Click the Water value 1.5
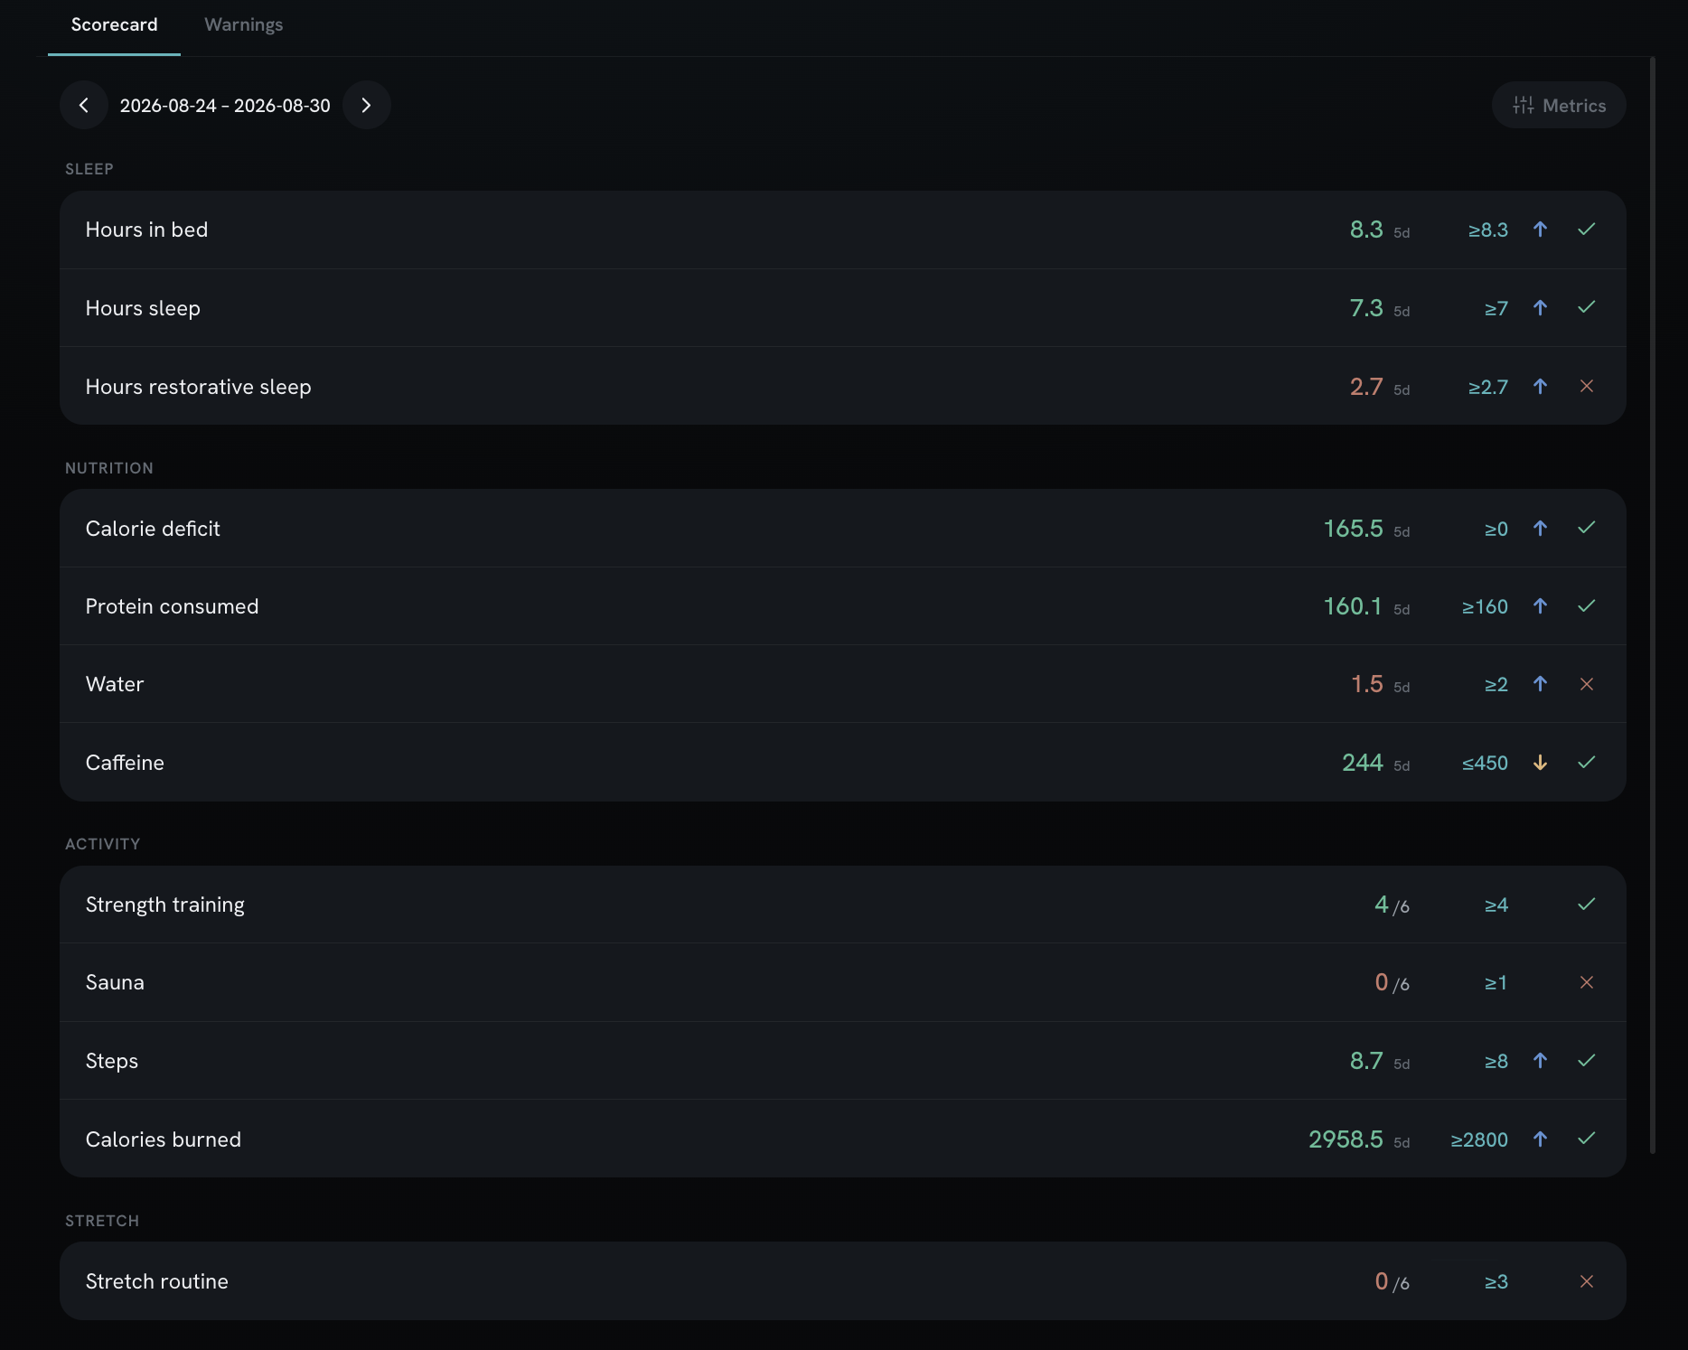The height and width of the screenshot is (1350, 1688). coord(1366,684)
